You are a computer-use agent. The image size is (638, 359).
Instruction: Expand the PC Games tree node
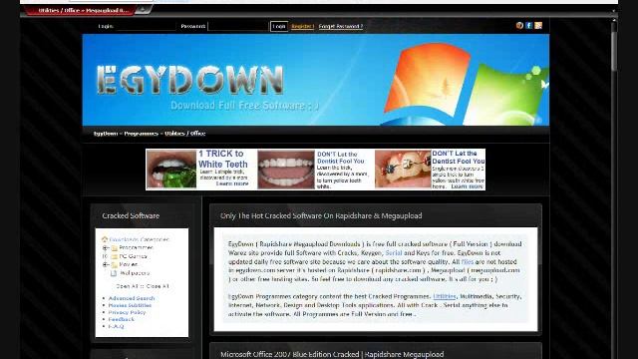pos(105,256)
